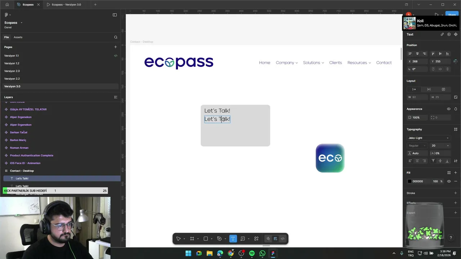461x259 pixels.
Task: Toggle layer visibility in Appearance
Action: (449, 109)
